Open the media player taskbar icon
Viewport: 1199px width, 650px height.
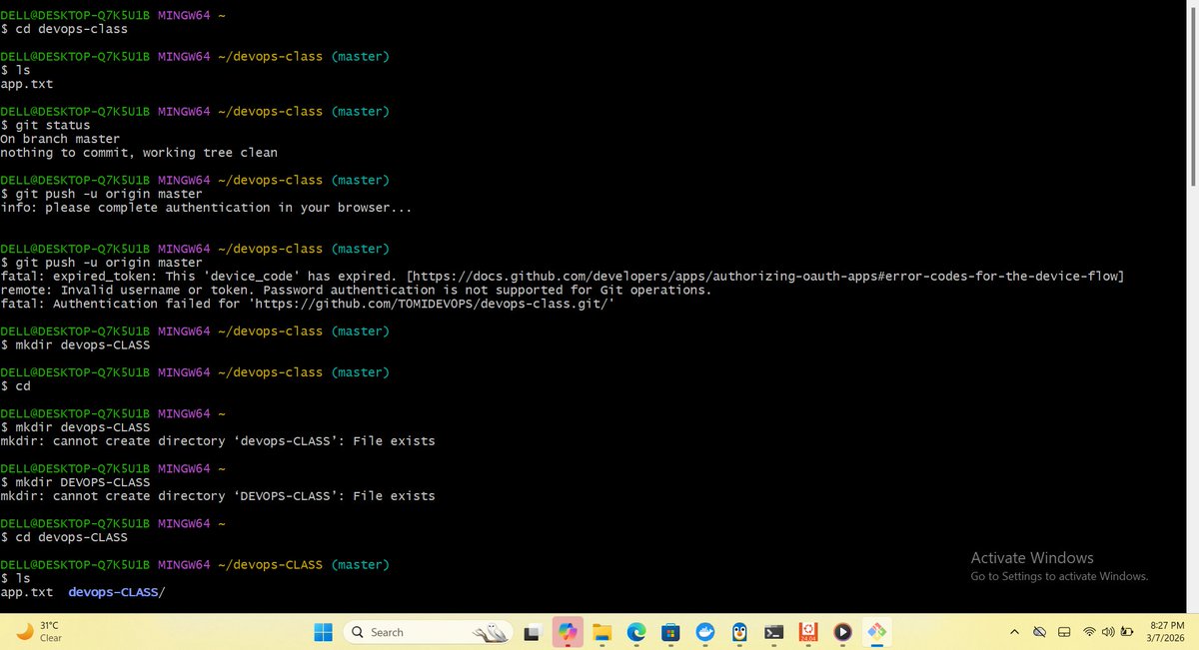pyautogui.click(x=842, y=632)
